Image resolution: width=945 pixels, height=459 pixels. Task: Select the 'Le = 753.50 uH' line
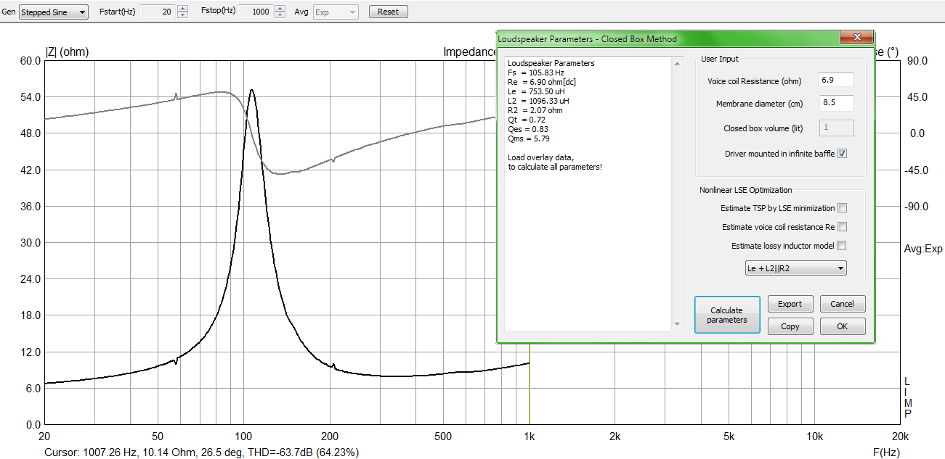pyautogui.click(x=536, y=91)
